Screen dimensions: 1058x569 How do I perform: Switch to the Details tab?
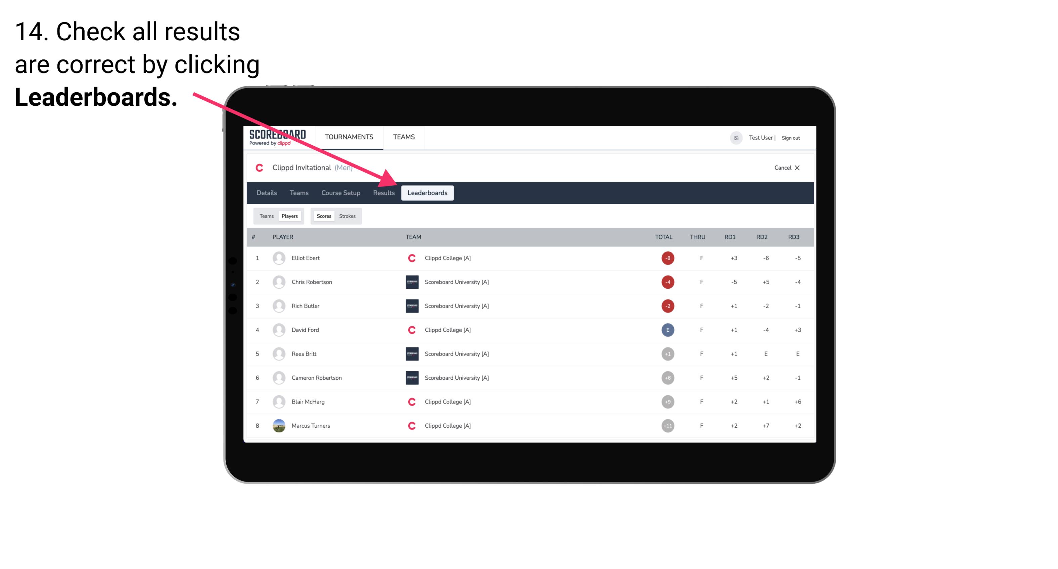click(x=266, y=193)
